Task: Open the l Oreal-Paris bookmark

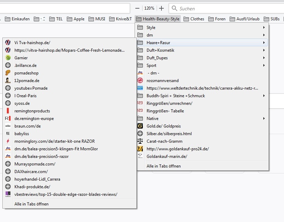Action: pyautogui.click(x=70, y=96)
